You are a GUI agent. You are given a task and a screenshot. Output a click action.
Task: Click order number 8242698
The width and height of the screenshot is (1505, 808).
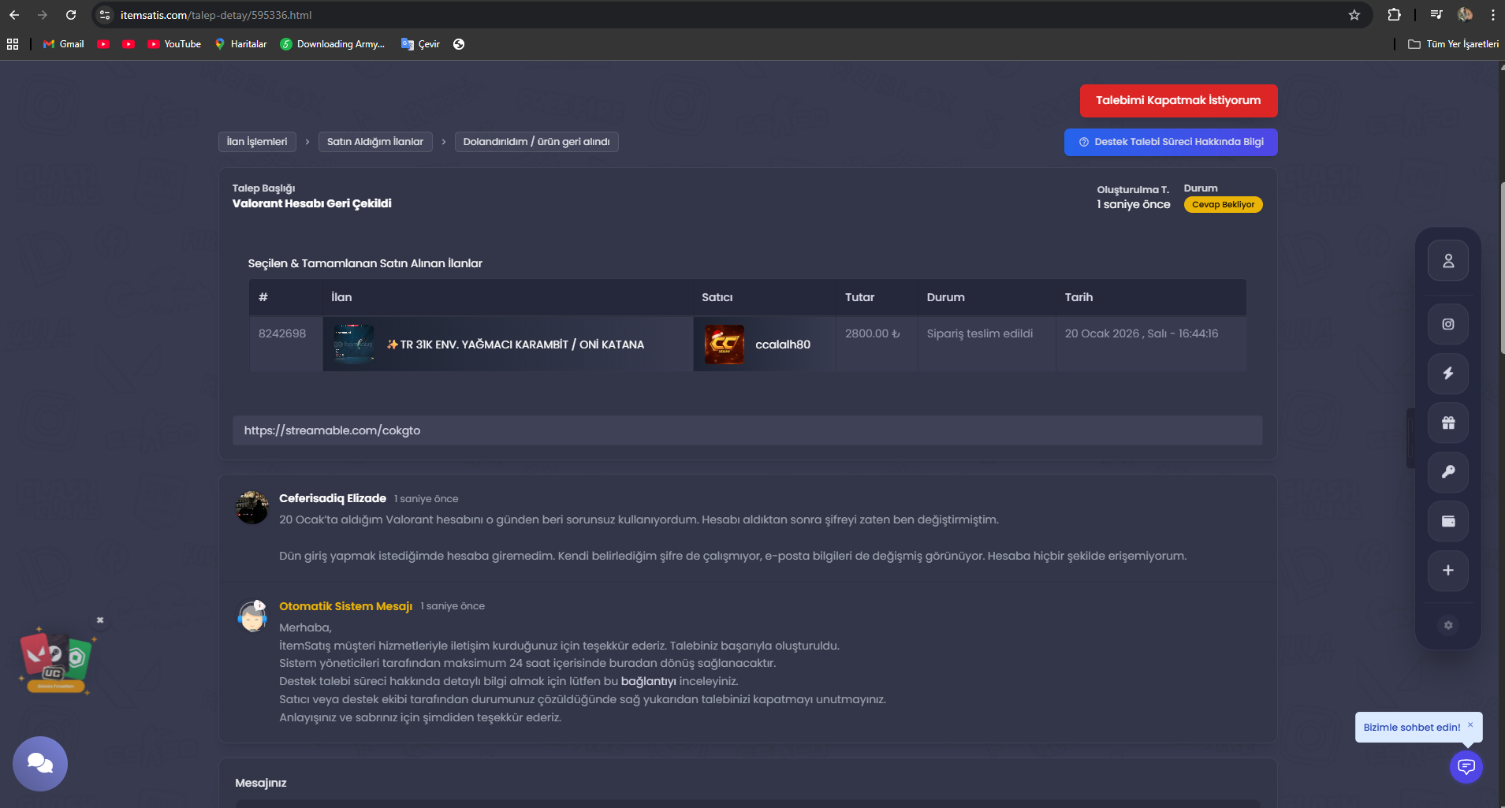click(x=282, y=333)
